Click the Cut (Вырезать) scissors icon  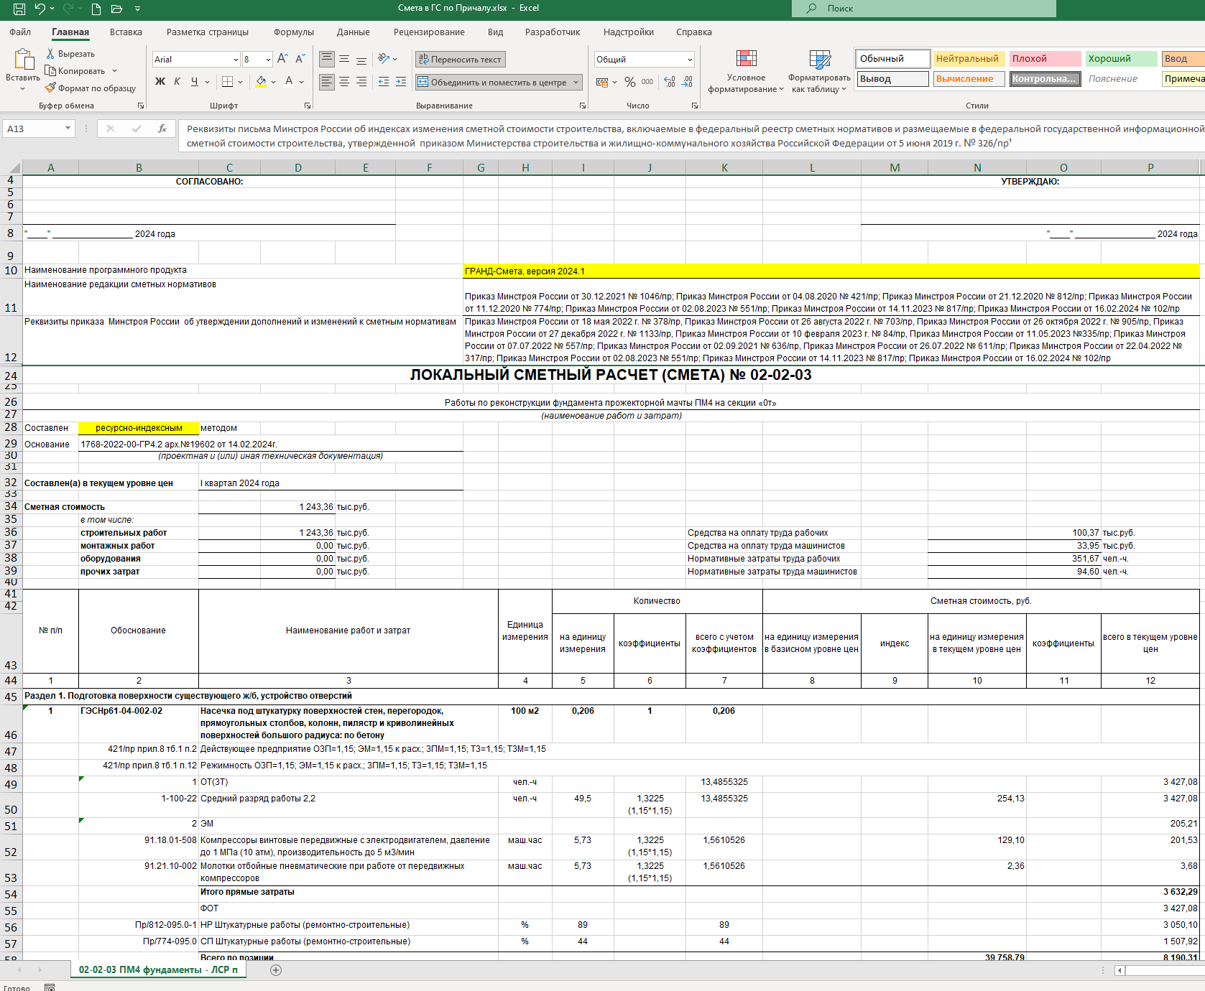(x=51, y=54)
